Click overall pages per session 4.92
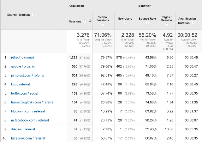202x142 pixels. pos(168,35)
